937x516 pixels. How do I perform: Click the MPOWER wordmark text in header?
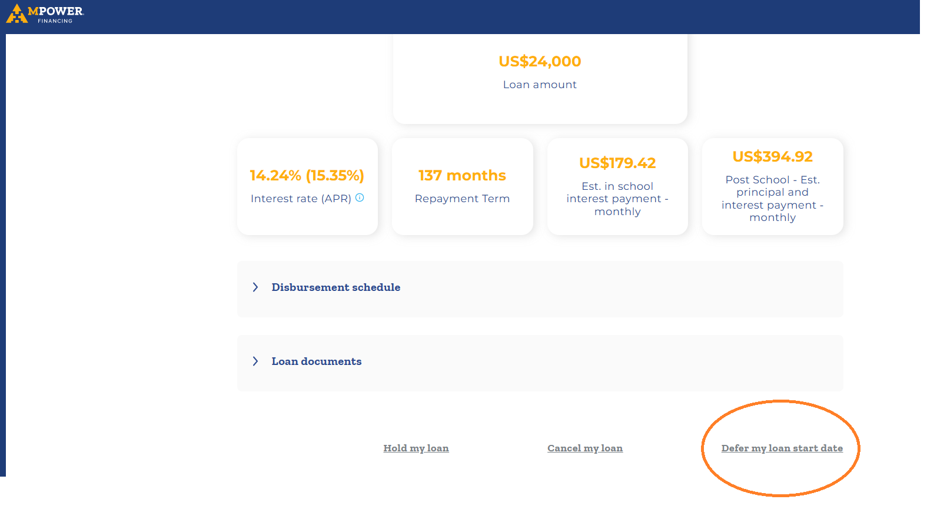[x=56, y=11]
